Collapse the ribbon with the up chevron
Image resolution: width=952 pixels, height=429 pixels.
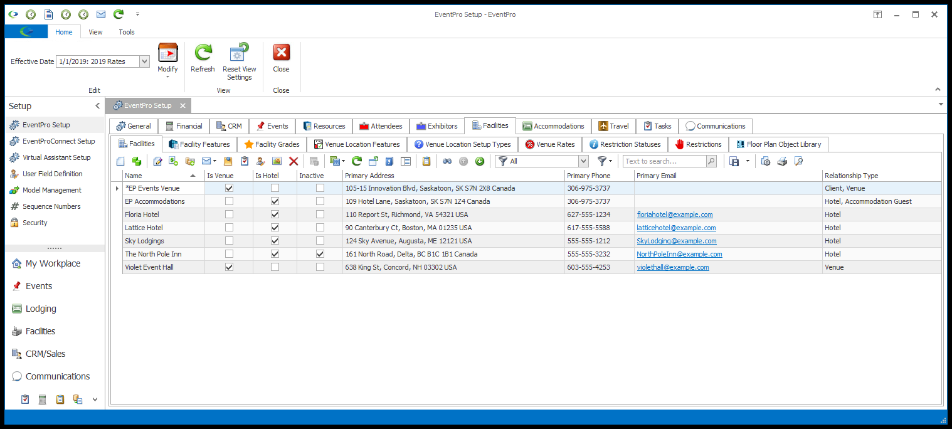pos(938,90)
